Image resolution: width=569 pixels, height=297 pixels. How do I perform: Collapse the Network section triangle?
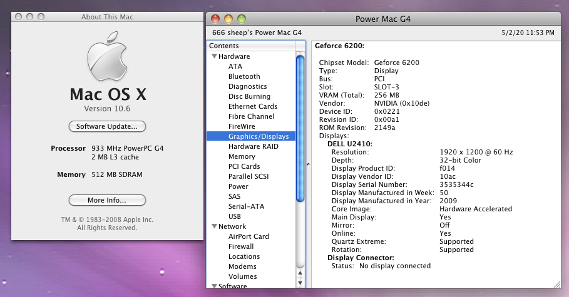214,226
